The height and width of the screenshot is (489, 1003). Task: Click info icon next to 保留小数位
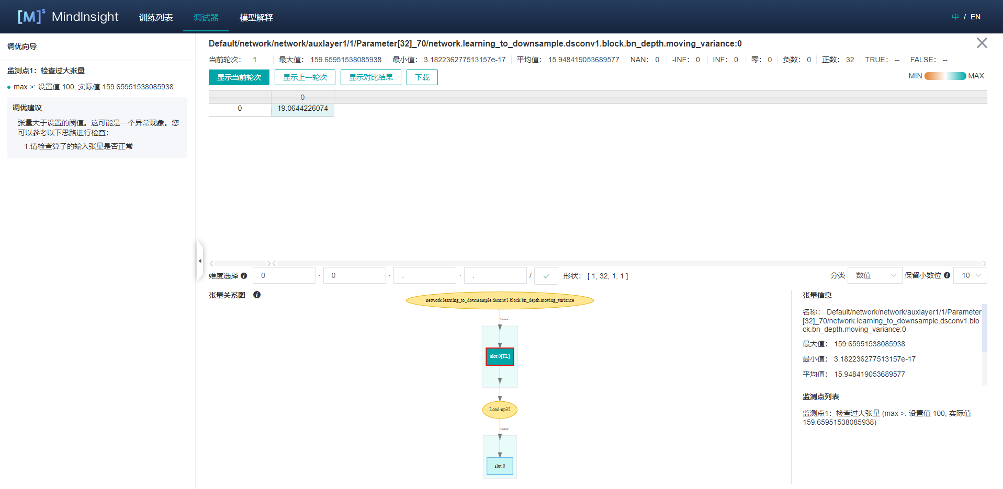coord(947,275)
